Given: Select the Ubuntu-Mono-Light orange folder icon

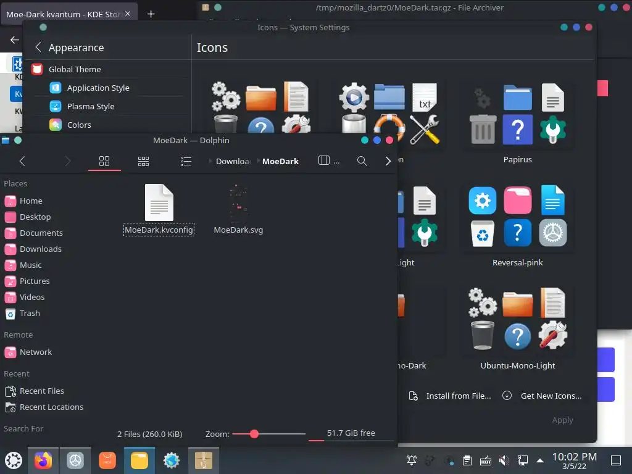Looking at the screenshot, I should pos(518,304).
